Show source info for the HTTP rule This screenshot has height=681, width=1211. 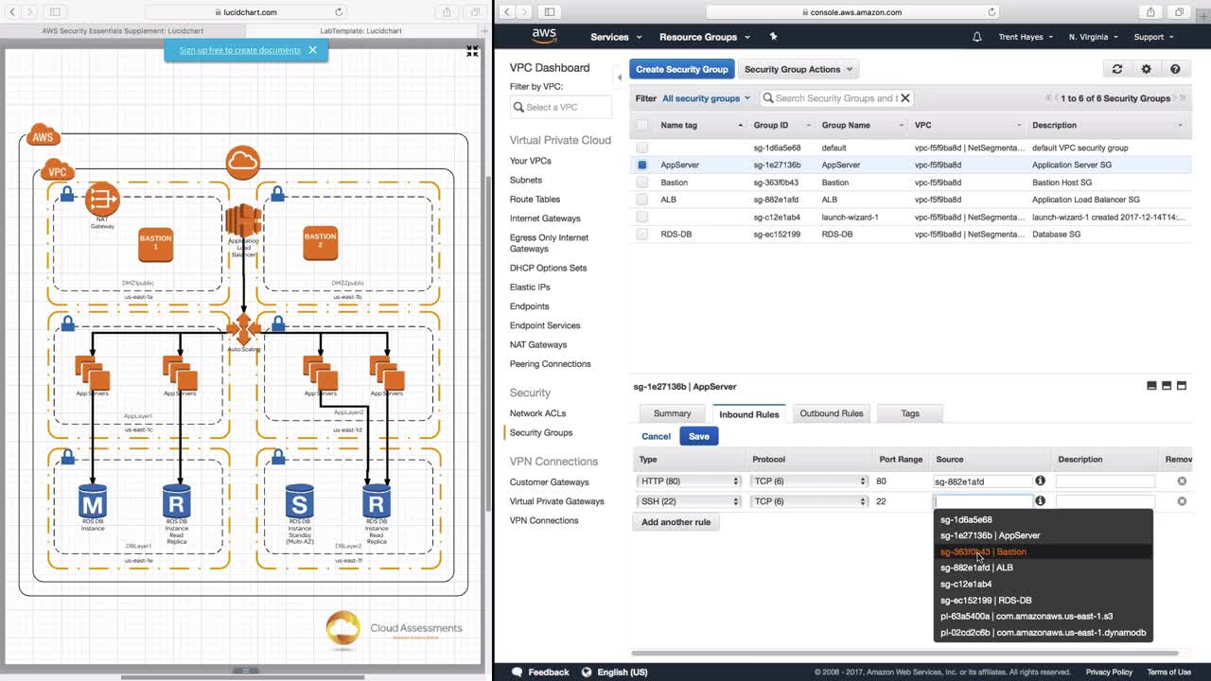(x=1040, y=480)
